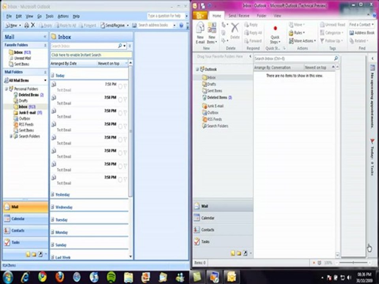Expand Search Folders in Outlook 2007 tree
379x284 pixels.
11,136
